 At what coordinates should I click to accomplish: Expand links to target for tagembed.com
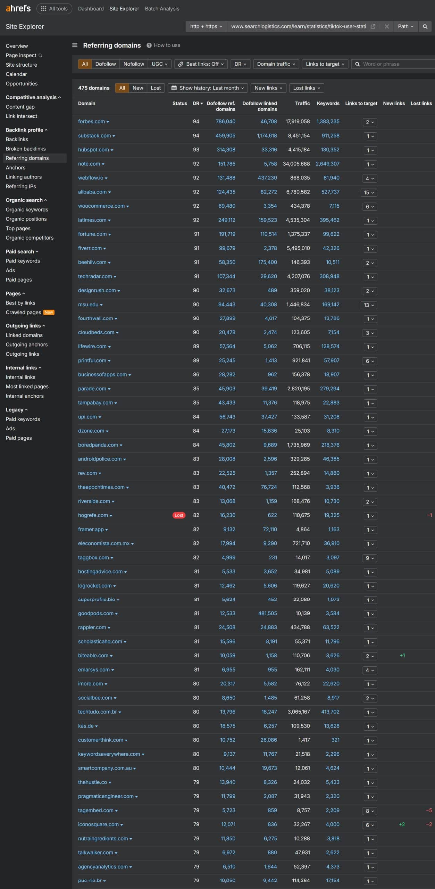(369, 811)
